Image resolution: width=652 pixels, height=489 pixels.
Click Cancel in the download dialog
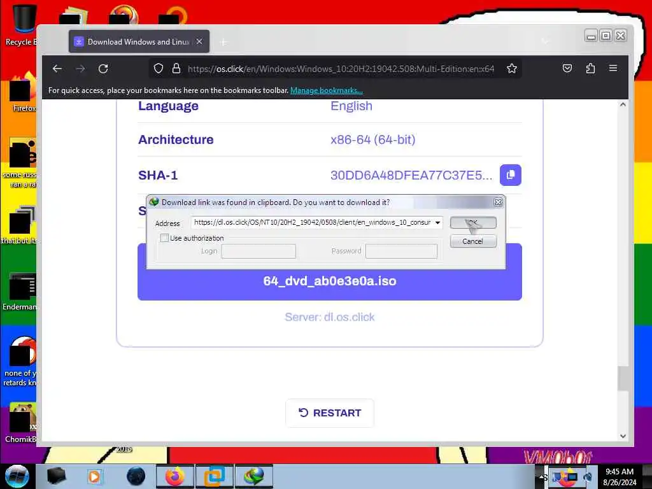pyautogui.click(x=473, y=241)
